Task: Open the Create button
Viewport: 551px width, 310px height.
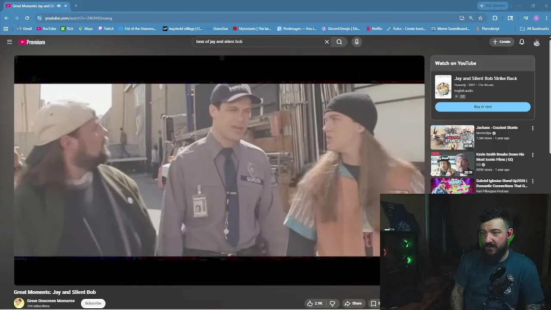Action: 501,42
